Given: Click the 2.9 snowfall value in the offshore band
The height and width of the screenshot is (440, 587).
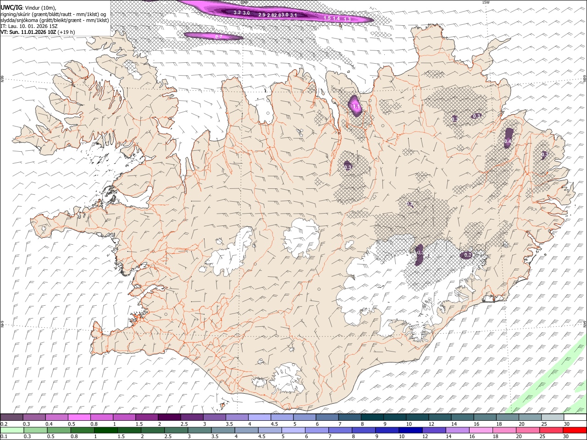Looking at the screenshot, I should pyautogui.click(x=262, y=15).
